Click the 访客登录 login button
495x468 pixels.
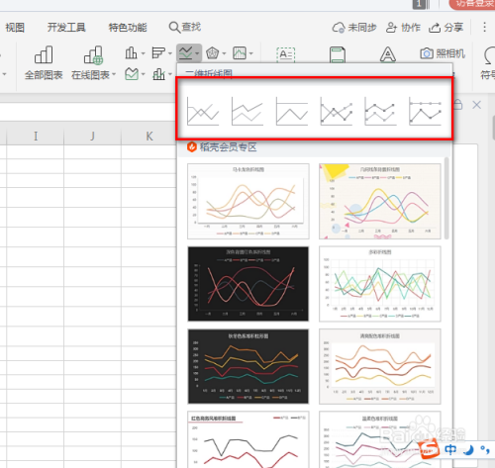pyautogui.click(x=472, y=4)
